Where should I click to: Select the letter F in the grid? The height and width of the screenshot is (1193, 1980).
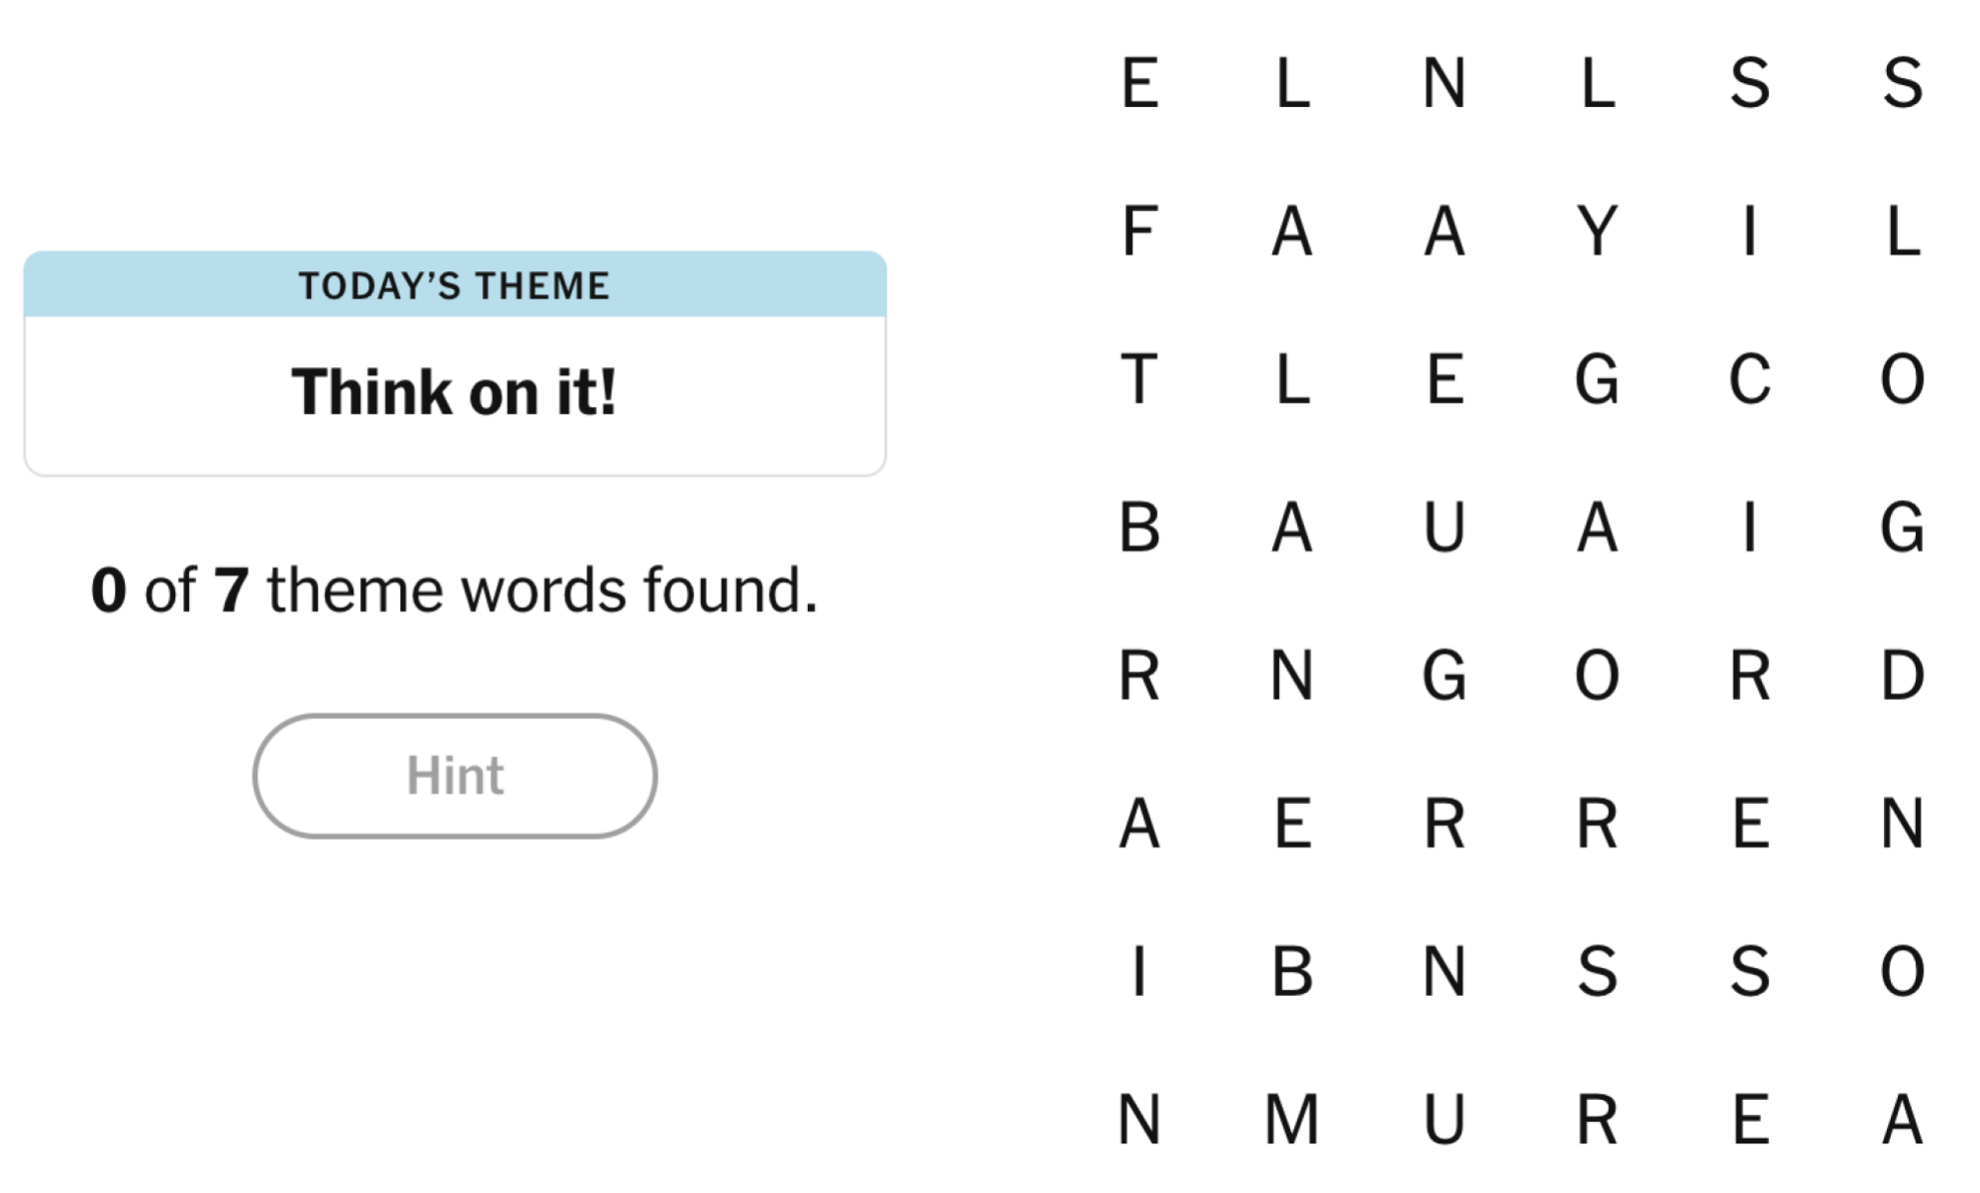click(1139, 231)
